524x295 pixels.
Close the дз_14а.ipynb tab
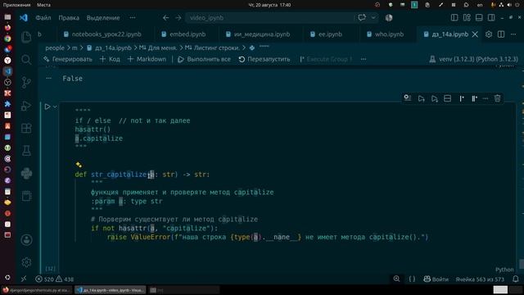click(x=475, y=34)
